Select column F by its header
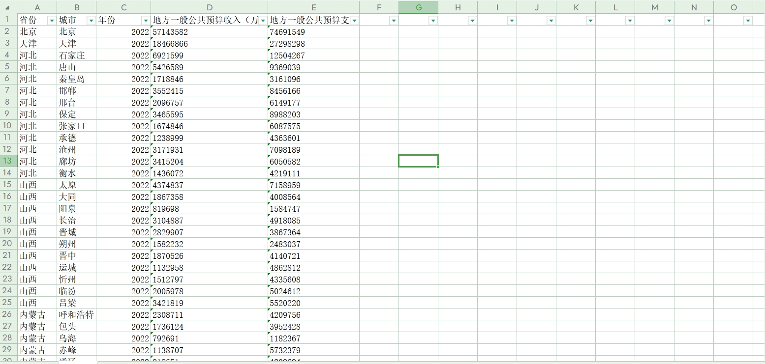This screenshot has width=765, height=364. (x=379, y=7)
